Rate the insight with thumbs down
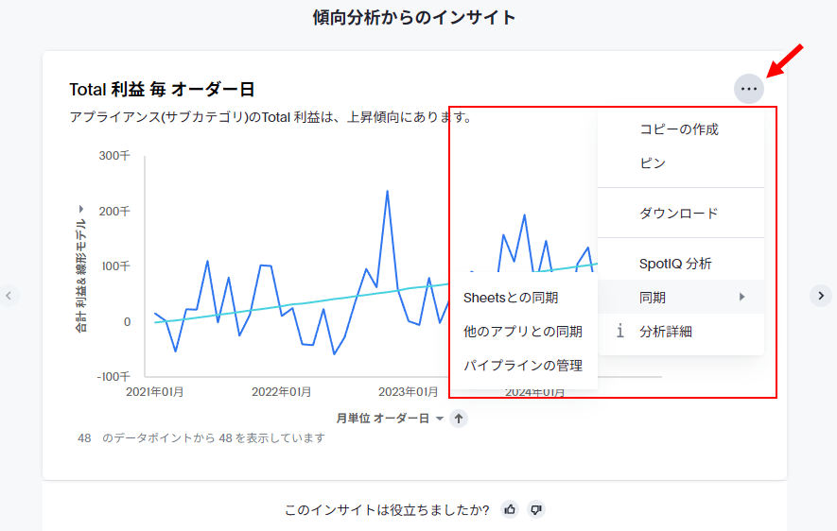Viewport: 837px width, 531px height. coord(536,510)
